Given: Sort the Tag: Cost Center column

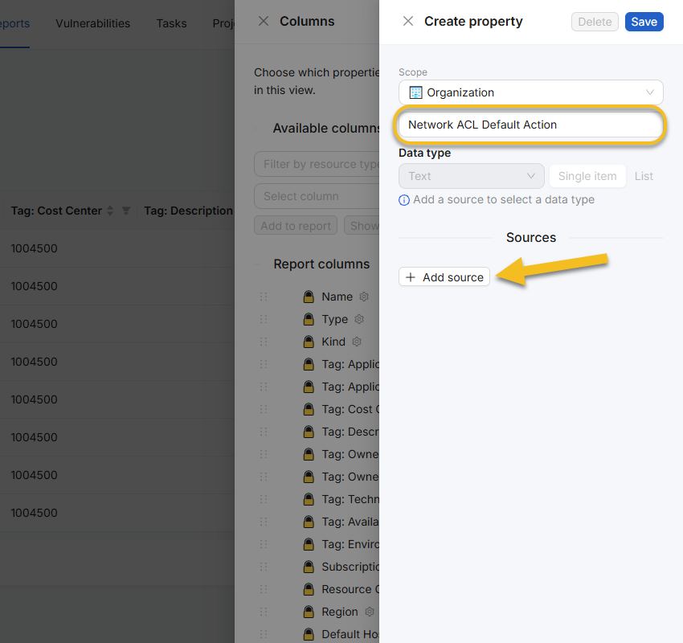Looking at the screenshot, I should 110,211.
